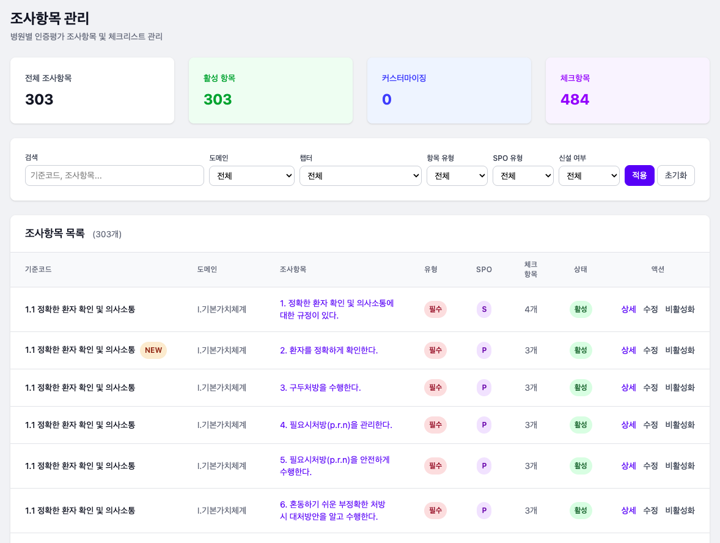This screenshot has height=543, width=720.
Task: Select the 커스터마이징 summary card
Action: pos(449,90)
